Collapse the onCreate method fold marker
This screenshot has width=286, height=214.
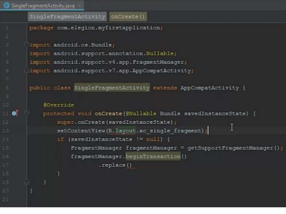27,113
